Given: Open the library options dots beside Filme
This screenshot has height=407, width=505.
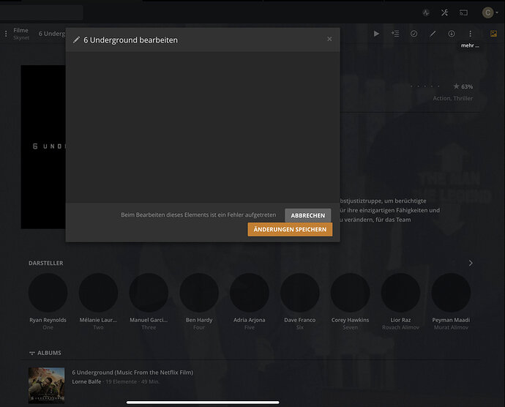Looking at the screenshot, I should (6, 34).
